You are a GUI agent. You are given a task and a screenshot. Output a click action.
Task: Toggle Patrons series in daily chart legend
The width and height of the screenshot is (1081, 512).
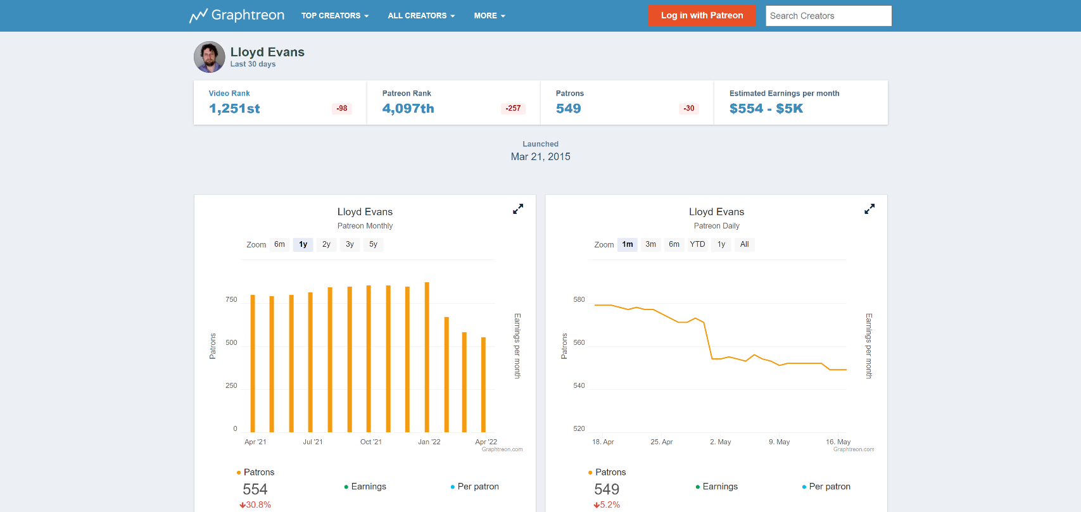pos(607,472)
